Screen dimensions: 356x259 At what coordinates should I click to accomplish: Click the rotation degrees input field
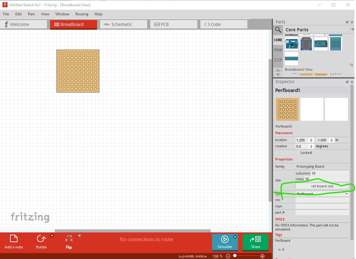(x=302, y=146)
